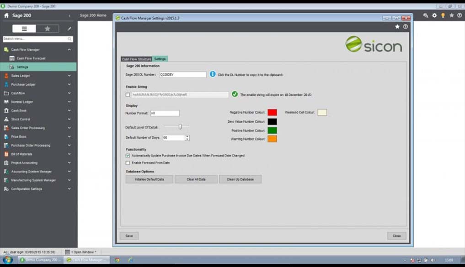Click the Initialise Default Data button

click(150, 179)
